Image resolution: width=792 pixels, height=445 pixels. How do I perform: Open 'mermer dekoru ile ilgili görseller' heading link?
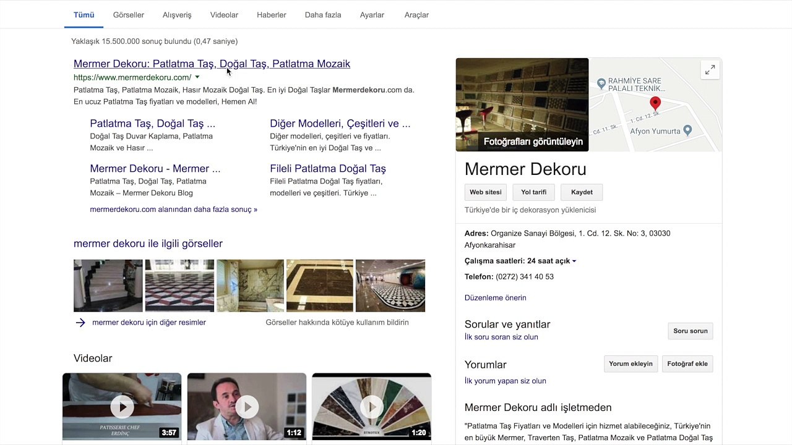148,244
